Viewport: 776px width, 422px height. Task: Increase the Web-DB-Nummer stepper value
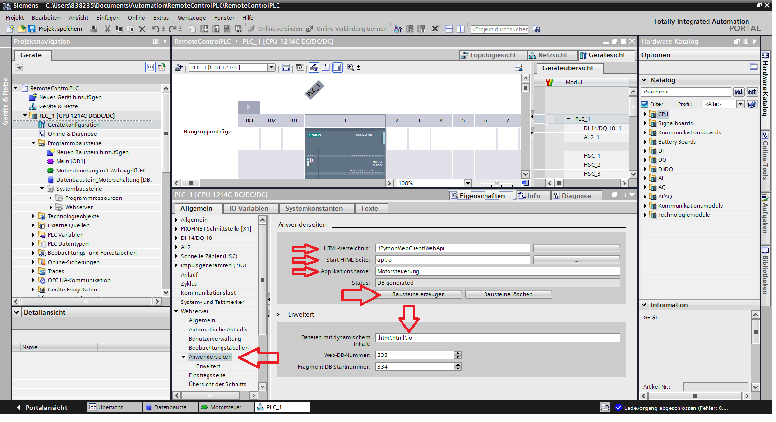click(x=458, y=353)
